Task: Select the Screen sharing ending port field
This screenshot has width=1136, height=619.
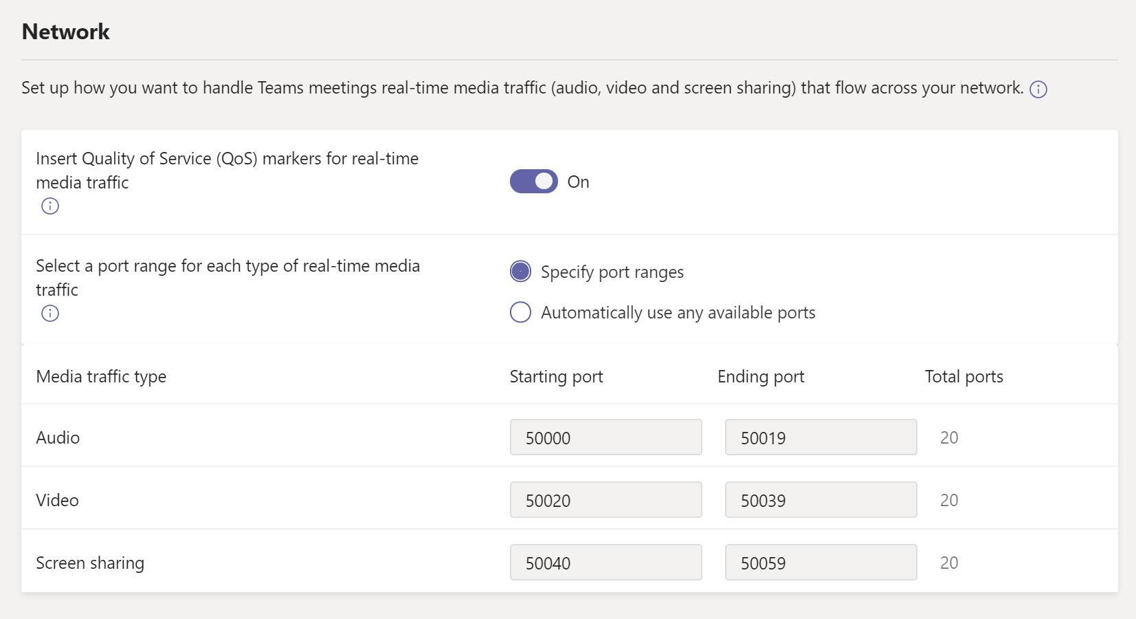Action: [821, 563]
